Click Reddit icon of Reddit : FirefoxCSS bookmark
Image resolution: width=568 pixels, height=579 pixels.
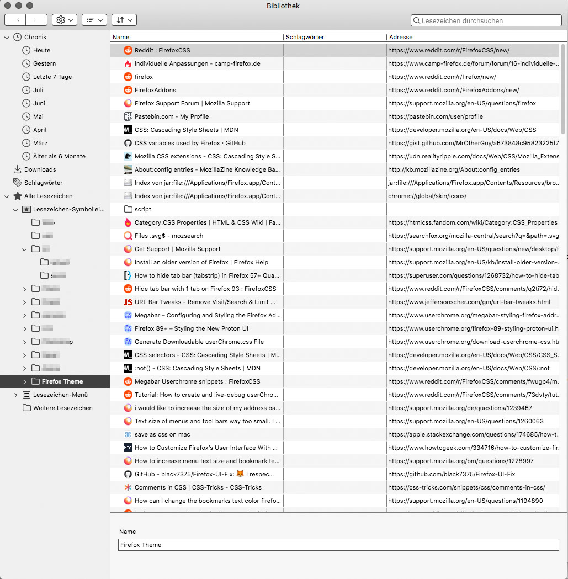point(128,50)
